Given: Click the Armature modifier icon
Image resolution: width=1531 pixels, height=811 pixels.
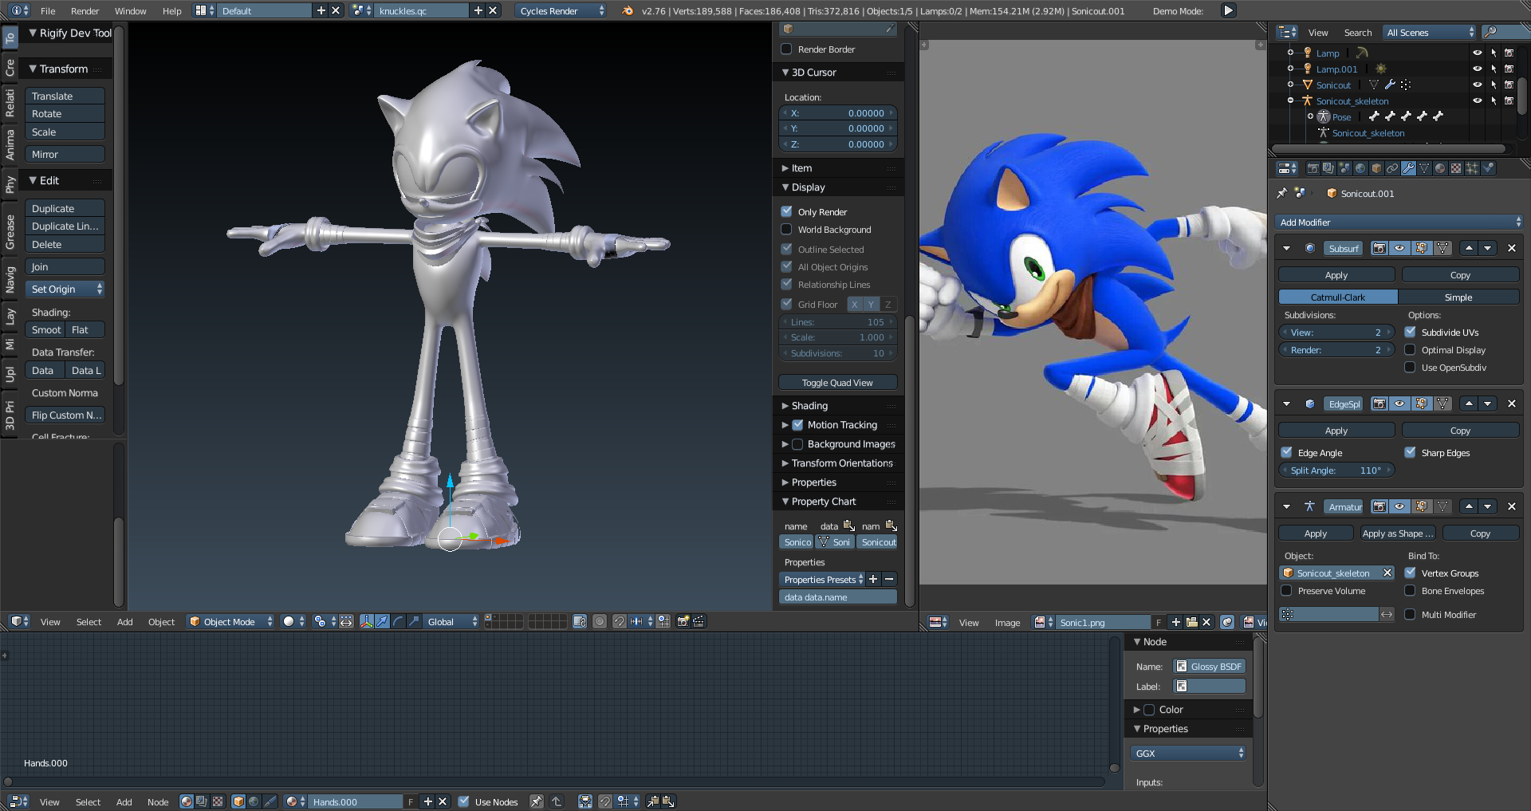Looking at the screenshot, I should tap(1309, 506).
